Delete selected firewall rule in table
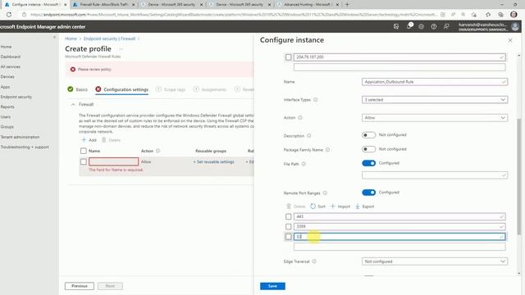 click(x=111, y=140)
